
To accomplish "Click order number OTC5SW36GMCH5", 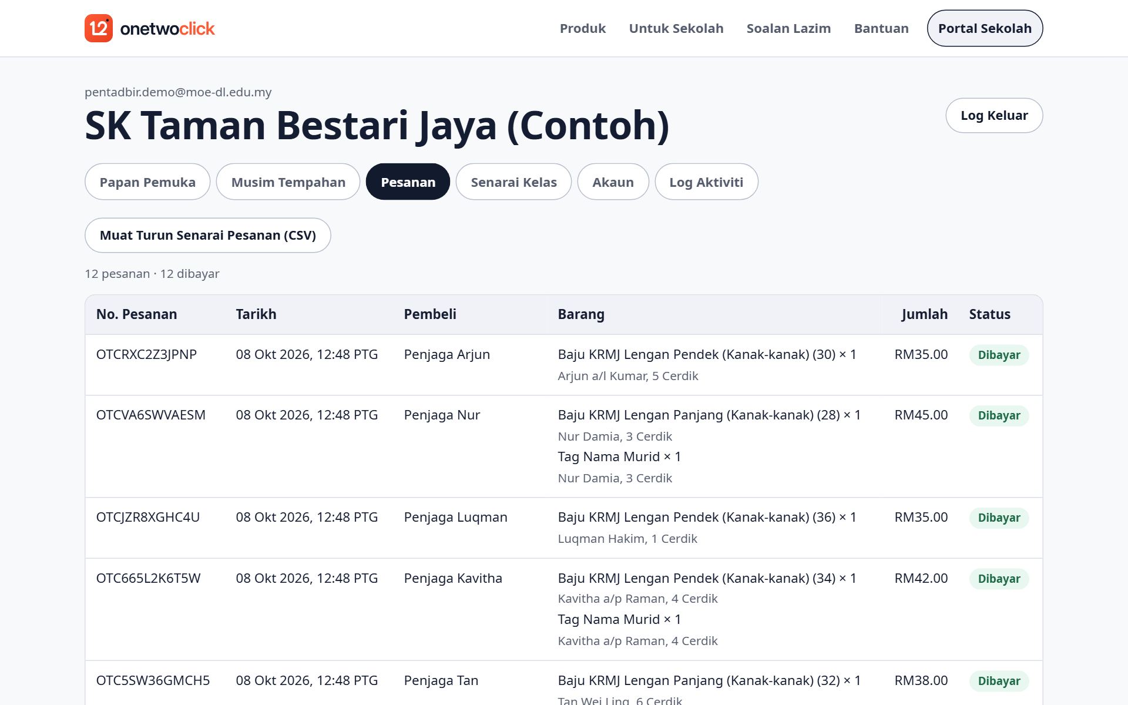I will pos(153,680).
